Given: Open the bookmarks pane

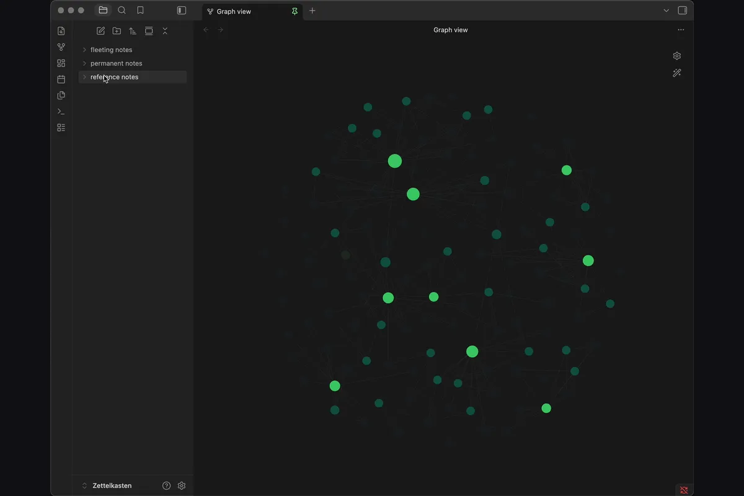Looking at the screenshot, I should [140, 11].
